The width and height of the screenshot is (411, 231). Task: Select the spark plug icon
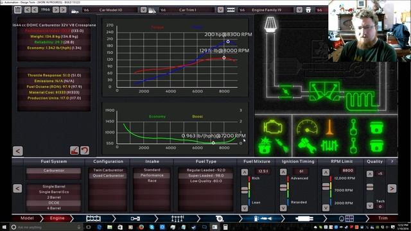[x=282, y=146]
